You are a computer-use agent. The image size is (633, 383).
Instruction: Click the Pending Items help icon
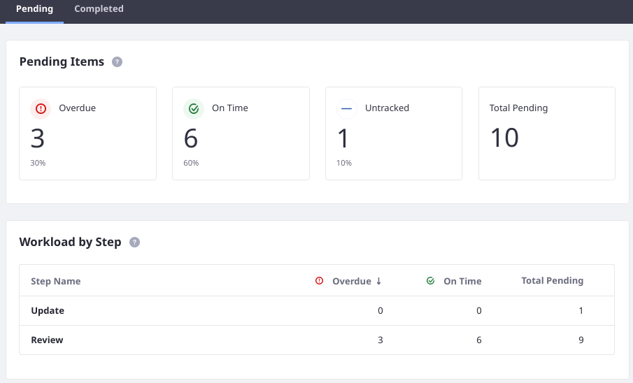tap(117, 62)
